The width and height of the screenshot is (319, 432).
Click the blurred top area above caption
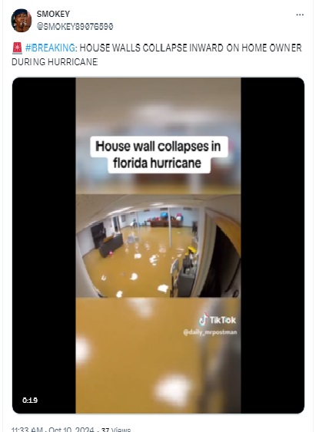158,106
